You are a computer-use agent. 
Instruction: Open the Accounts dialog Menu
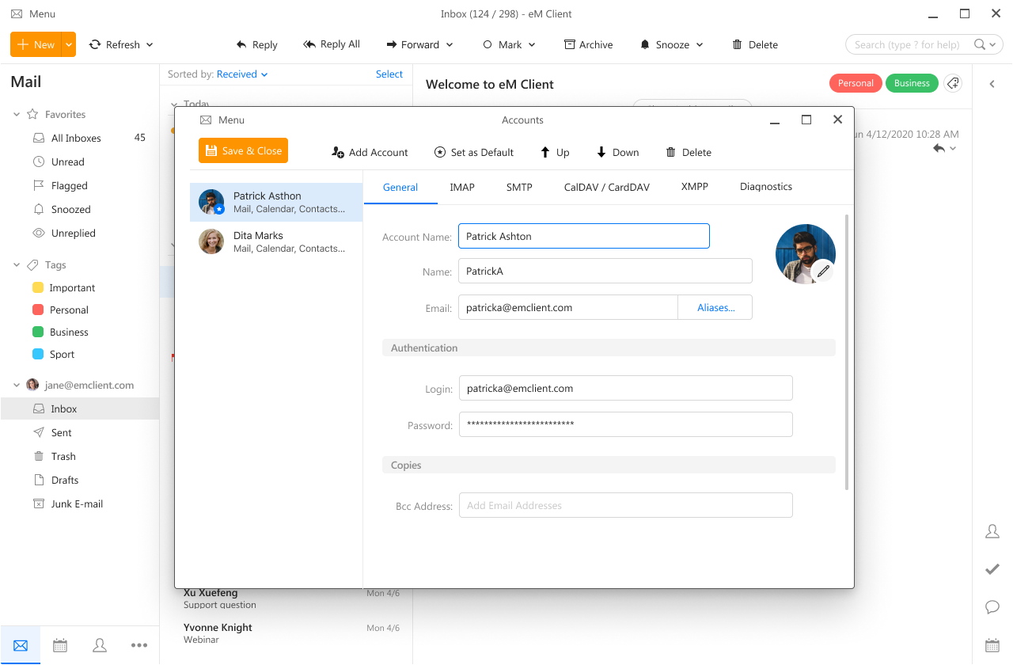222,120
